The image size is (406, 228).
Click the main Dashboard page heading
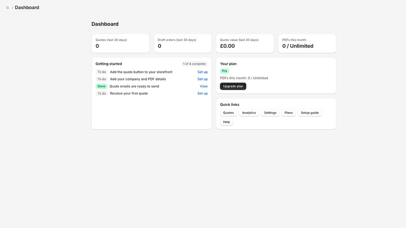point(105,24)
